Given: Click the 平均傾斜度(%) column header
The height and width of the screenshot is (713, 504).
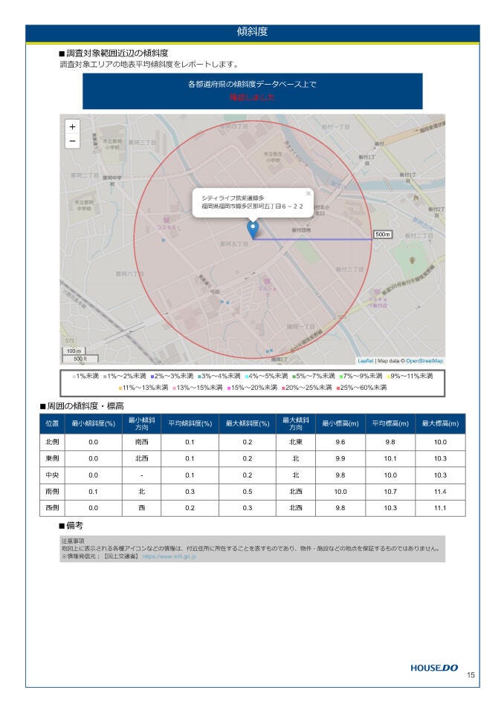Looking at the screenshot, I should pyautogui.click(x=190, y=423).
